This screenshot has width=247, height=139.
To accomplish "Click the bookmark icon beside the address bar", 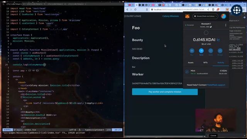I will click(147, 9).
